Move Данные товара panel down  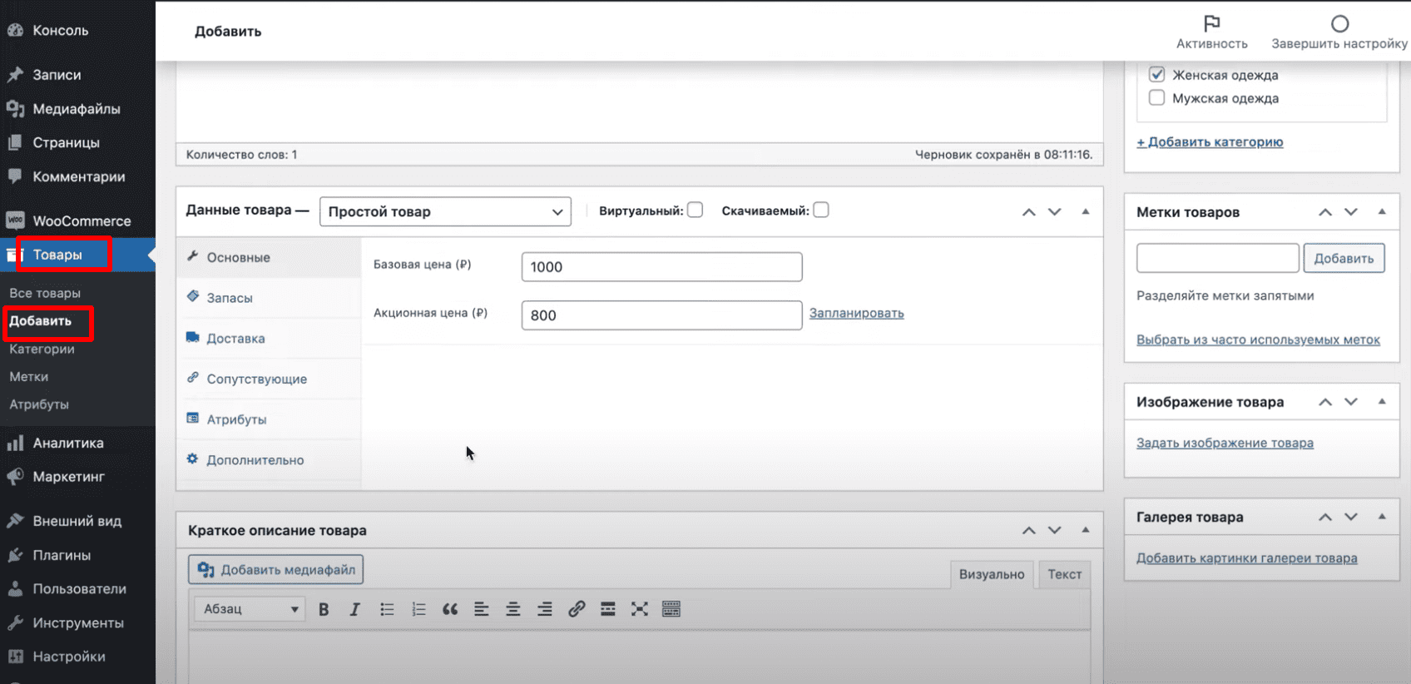(1055, 211)
